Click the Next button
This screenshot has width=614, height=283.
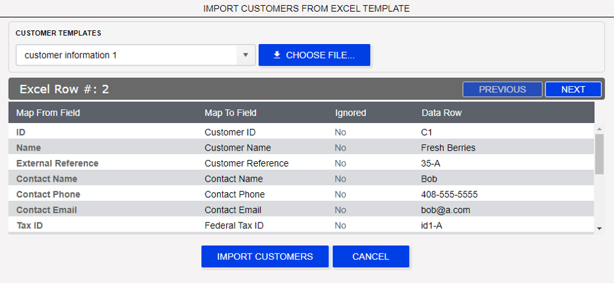point(573,90)
